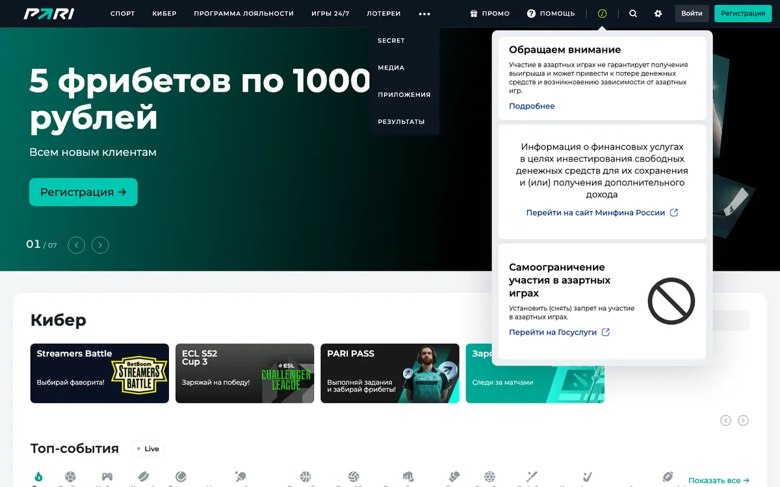
Task: Open the Кибер menu item
Action: tap(164, 14)
